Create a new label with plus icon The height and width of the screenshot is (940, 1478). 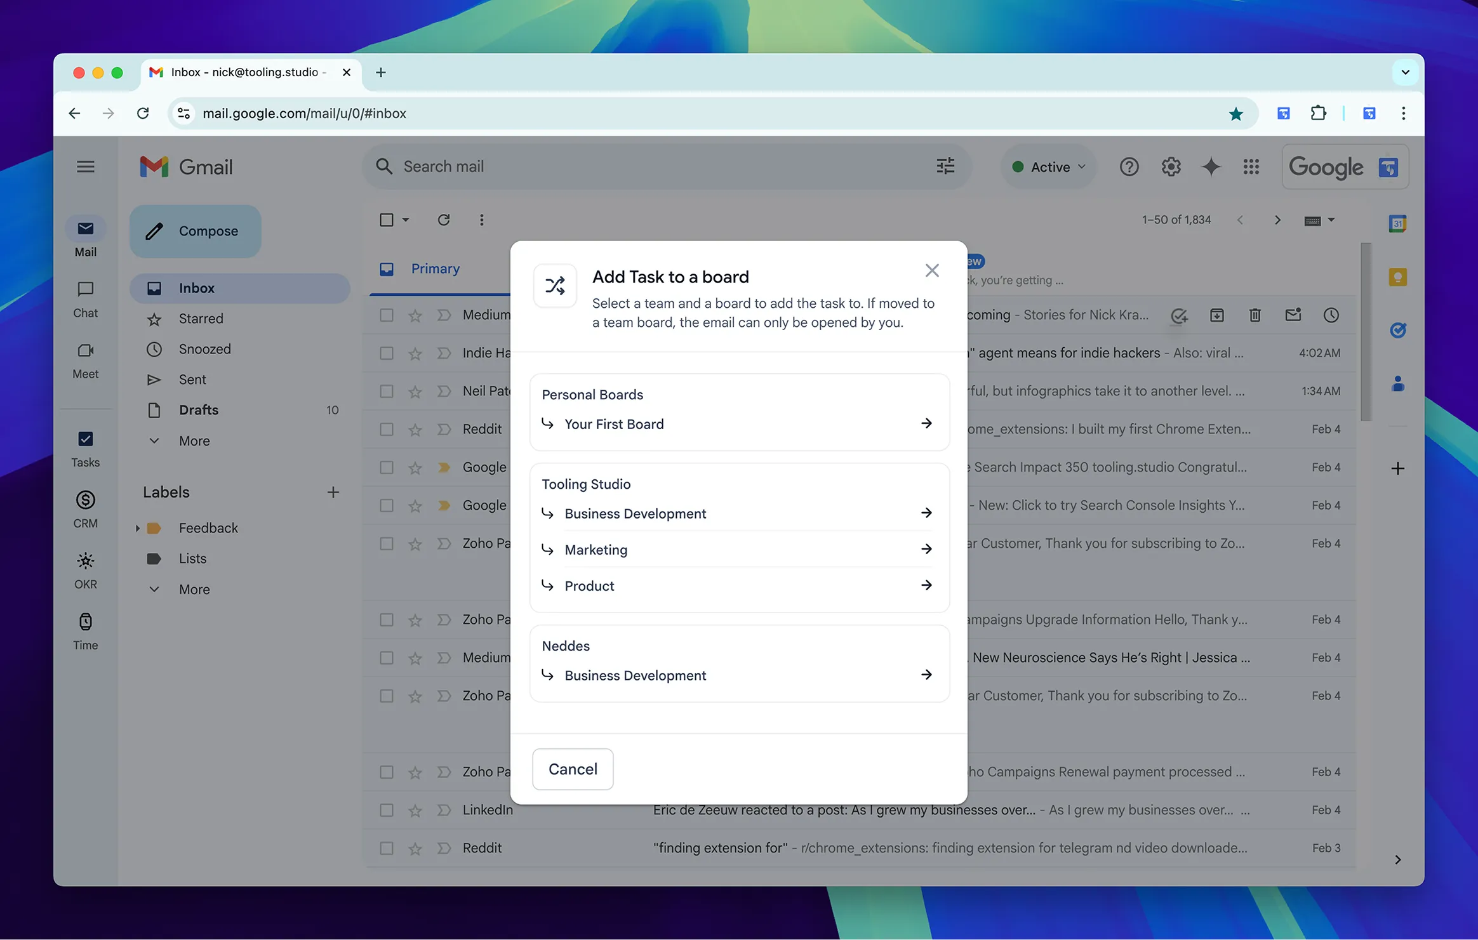pyautogui.click(x=333, y=492)
